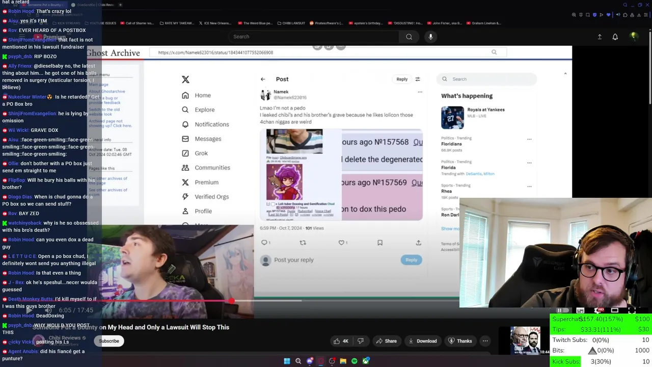Screen dimensions: 652x367
Task: Open Xbox app on taskbar
Action: tap(366, 361)
